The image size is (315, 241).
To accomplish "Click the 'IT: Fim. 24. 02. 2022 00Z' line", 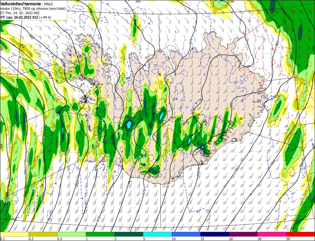I will point(20,13).
